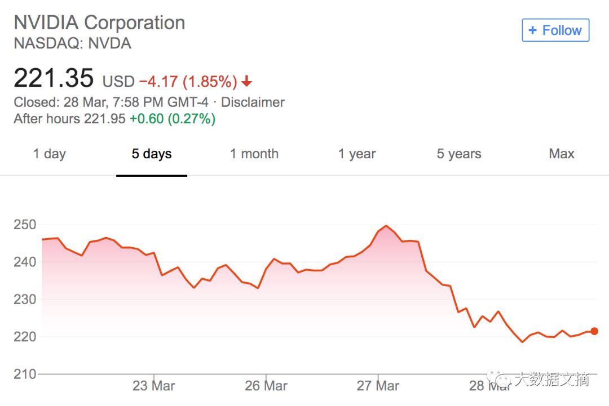Viewport: 609px width, 406px height.
Task: Switch to the 5 years tab
Action: [x=459, y=154]
